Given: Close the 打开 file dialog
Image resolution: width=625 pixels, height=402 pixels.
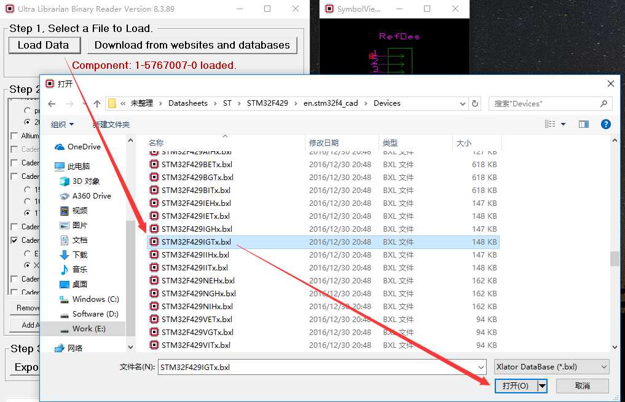Looking at the screenshot, I should pyautogui.click(x=610, y=84).
